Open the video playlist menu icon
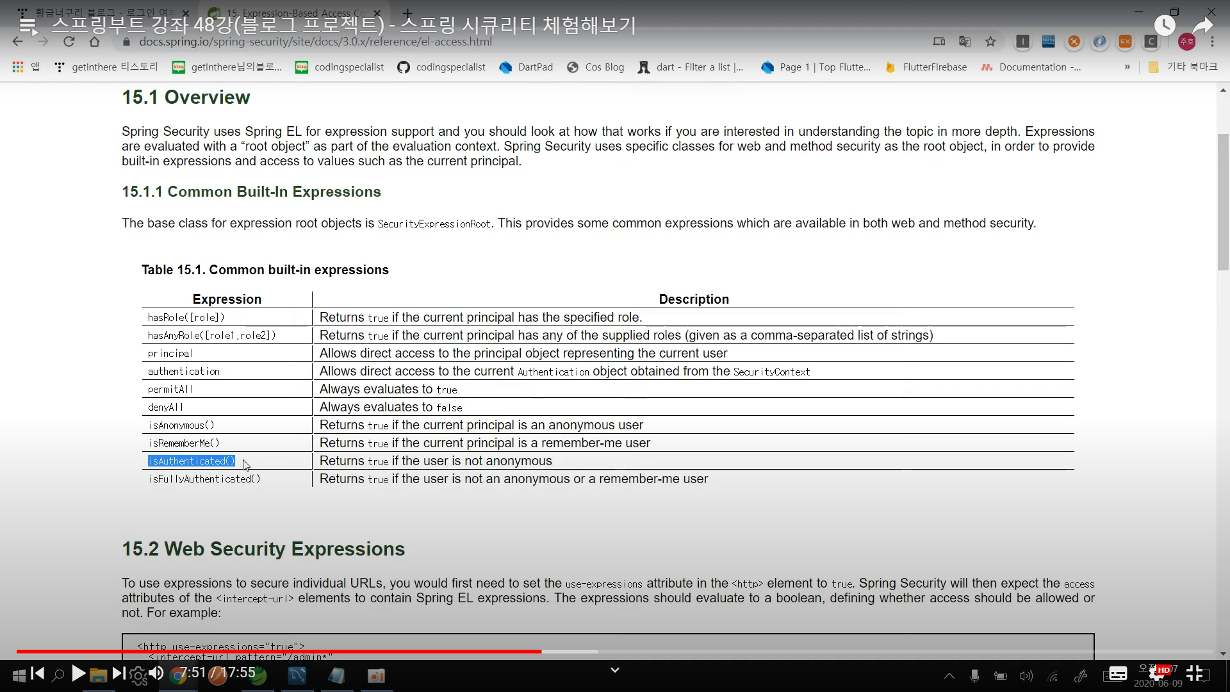 click(28, 25)
